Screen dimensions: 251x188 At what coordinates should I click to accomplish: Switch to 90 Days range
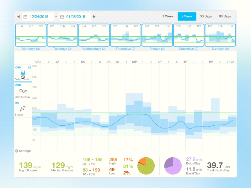[225, 16]
